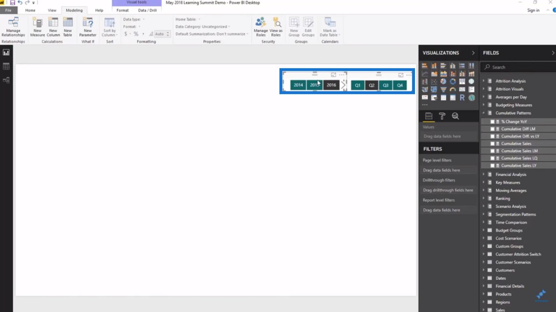Select the funnel chart visualization
Screen dimensions: 556x312
(x=443, y=89)
